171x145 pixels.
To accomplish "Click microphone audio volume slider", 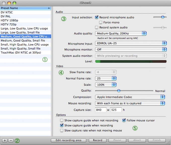I will [x=160, y=17].
